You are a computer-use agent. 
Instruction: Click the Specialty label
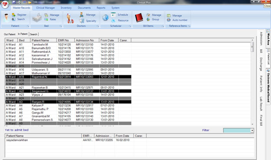point(91,21)
